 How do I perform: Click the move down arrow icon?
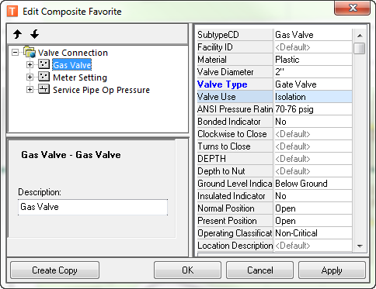pos(34,34)
